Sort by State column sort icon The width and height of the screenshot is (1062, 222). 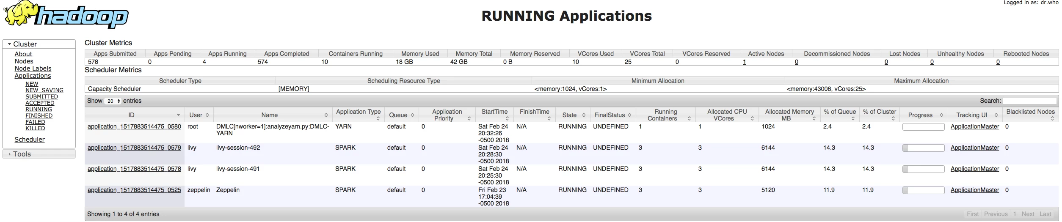point(584,115)
